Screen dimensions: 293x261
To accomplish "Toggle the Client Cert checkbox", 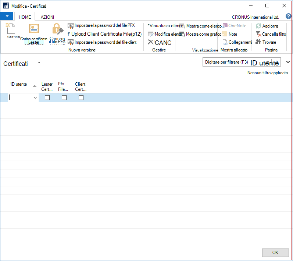I will click(x=81, y=97).
